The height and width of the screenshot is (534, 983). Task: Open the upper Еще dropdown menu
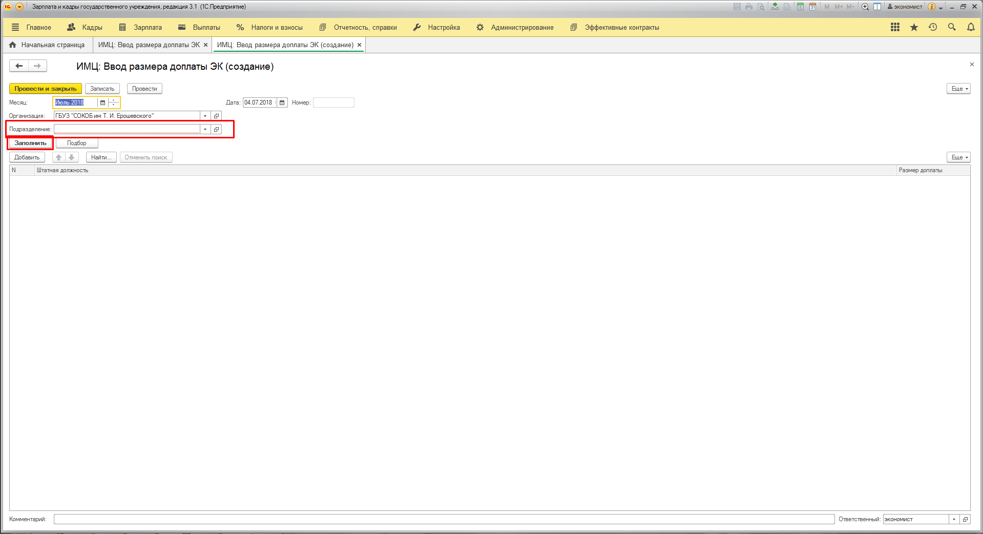tap(958, 89)
